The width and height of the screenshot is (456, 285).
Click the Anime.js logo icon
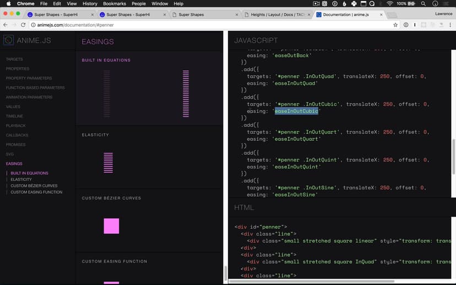pyautogui.click(x=8, y=40)
